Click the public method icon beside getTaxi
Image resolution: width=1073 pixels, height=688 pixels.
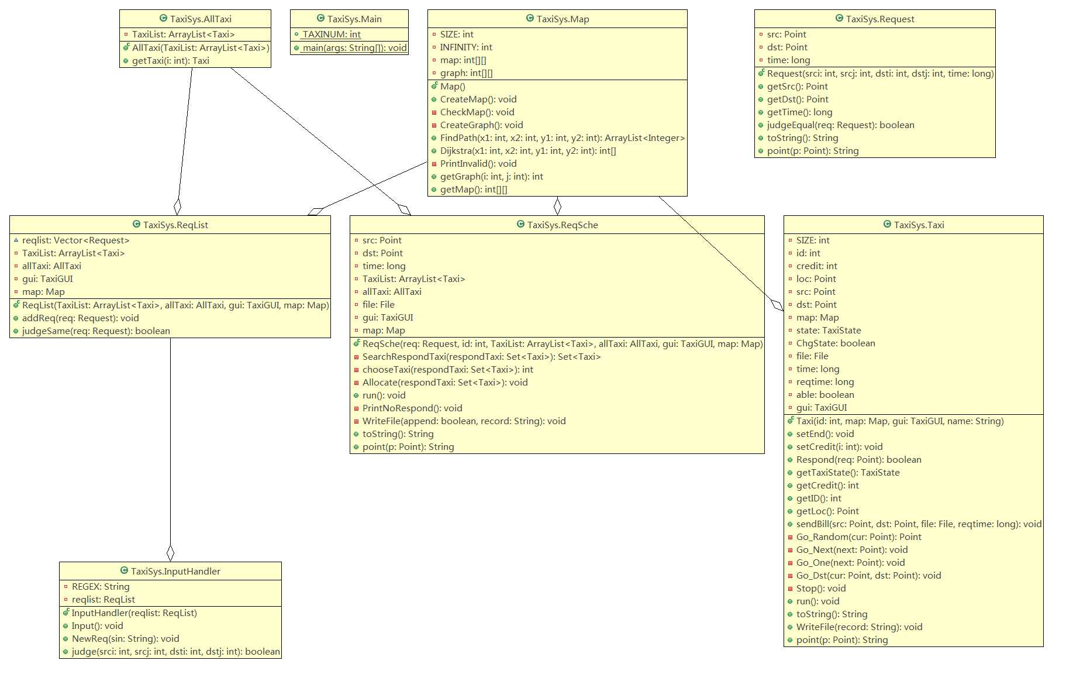[x=126, y=61]
